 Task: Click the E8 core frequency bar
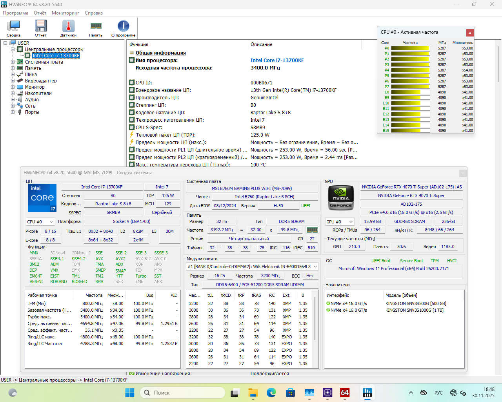(x=411, y=92)
